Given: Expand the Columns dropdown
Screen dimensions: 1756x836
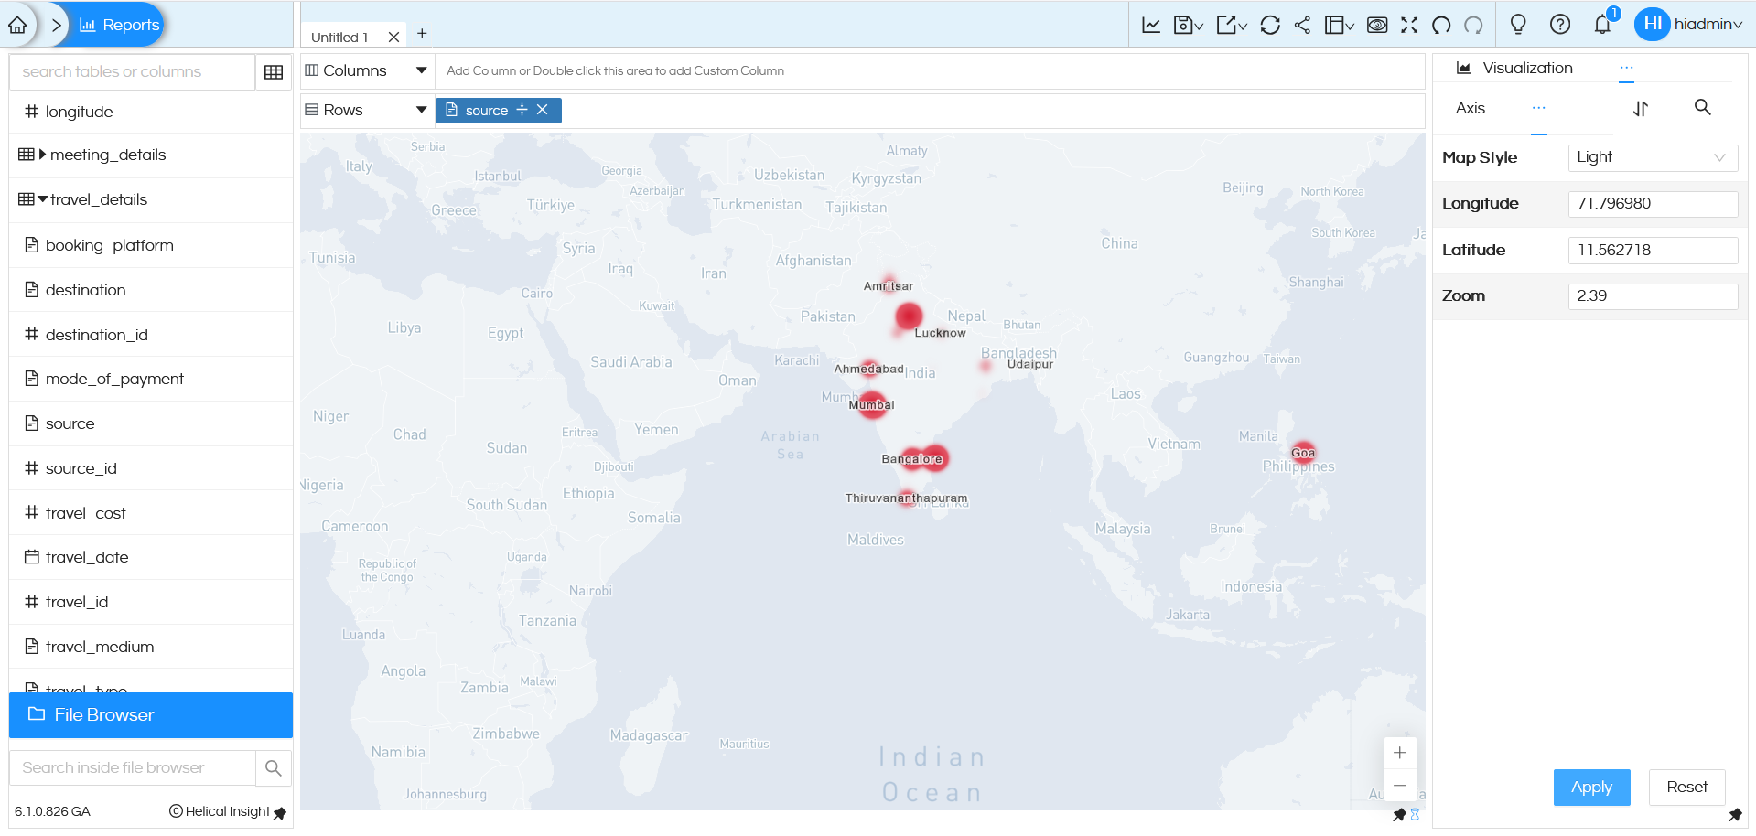Looking at the screenshot, I should 420,70.
